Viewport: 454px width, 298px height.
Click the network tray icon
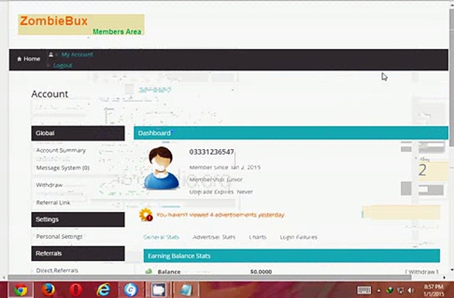point(401,290)
